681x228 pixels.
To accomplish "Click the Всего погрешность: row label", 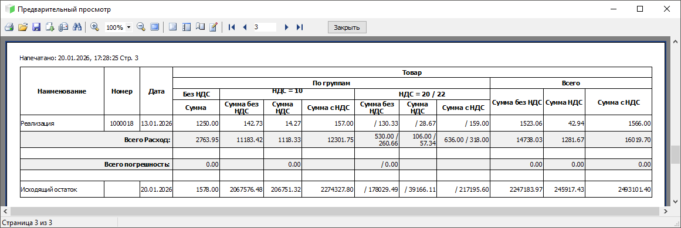I will [137, 164].
